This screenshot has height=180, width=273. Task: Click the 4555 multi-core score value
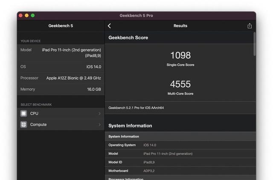[x=180, y=84]
